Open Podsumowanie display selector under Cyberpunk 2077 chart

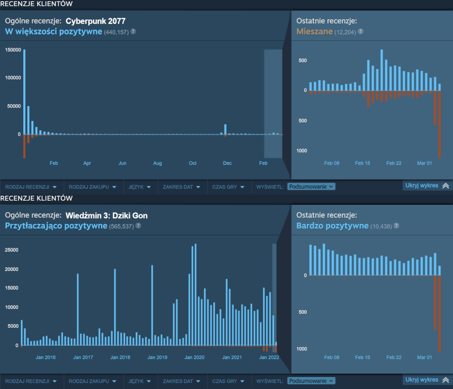pos(311,186)
